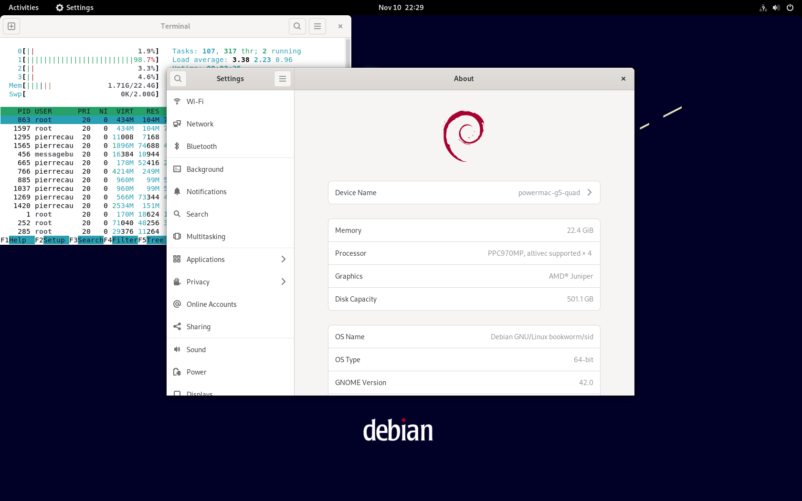Click the Graphics value AMD Juniper
This screenshot has height=501, width=802.
click(x=571, y=276)
